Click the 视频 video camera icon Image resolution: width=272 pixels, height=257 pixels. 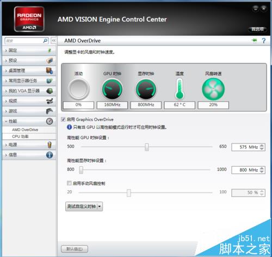point(50,101)
